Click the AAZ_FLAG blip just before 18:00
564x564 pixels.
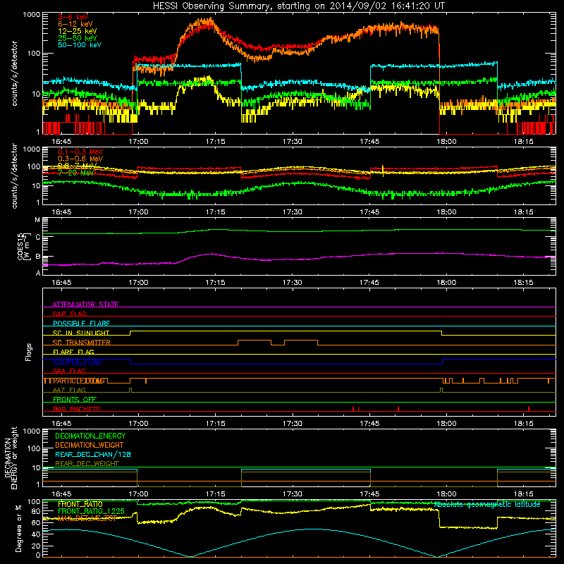pyautogui.click(x=441, y=391)
